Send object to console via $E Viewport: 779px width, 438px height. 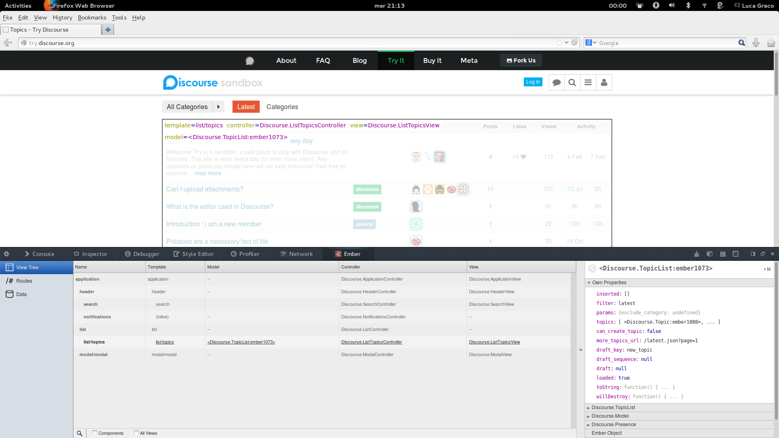767,269
